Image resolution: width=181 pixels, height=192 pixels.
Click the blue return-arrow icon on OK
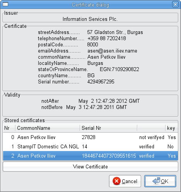click(x=156, y=180)
